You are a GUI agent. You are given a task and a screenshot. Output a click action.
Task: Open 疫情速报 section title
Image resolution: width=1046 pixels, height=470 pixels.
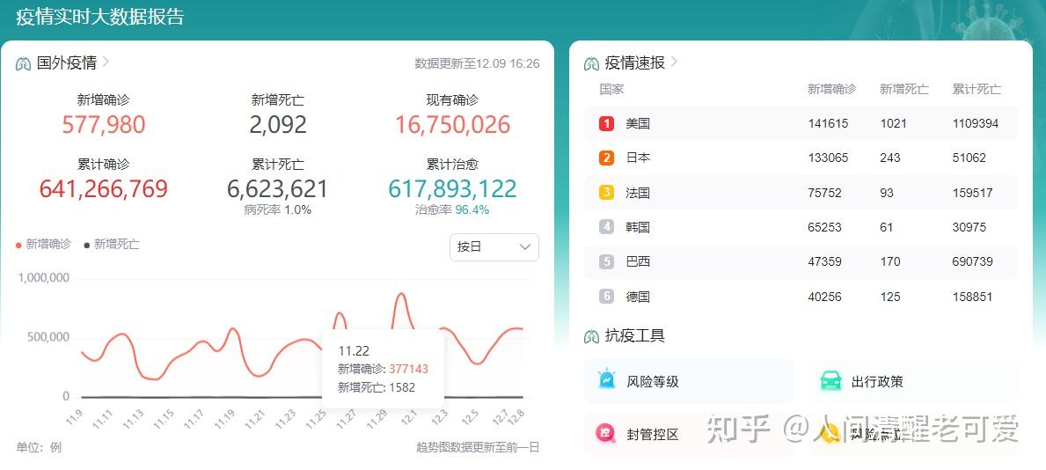634,62
